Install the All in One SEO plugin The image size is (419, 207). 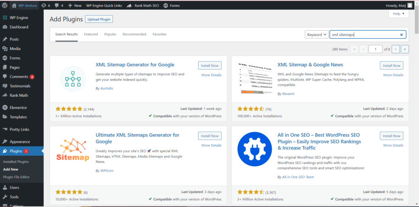pos(392,136)
